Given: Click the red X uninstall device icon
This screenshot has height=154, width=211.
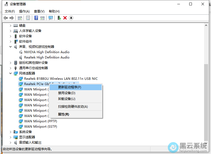Looking at the screenshot, I should pos(65,18).
